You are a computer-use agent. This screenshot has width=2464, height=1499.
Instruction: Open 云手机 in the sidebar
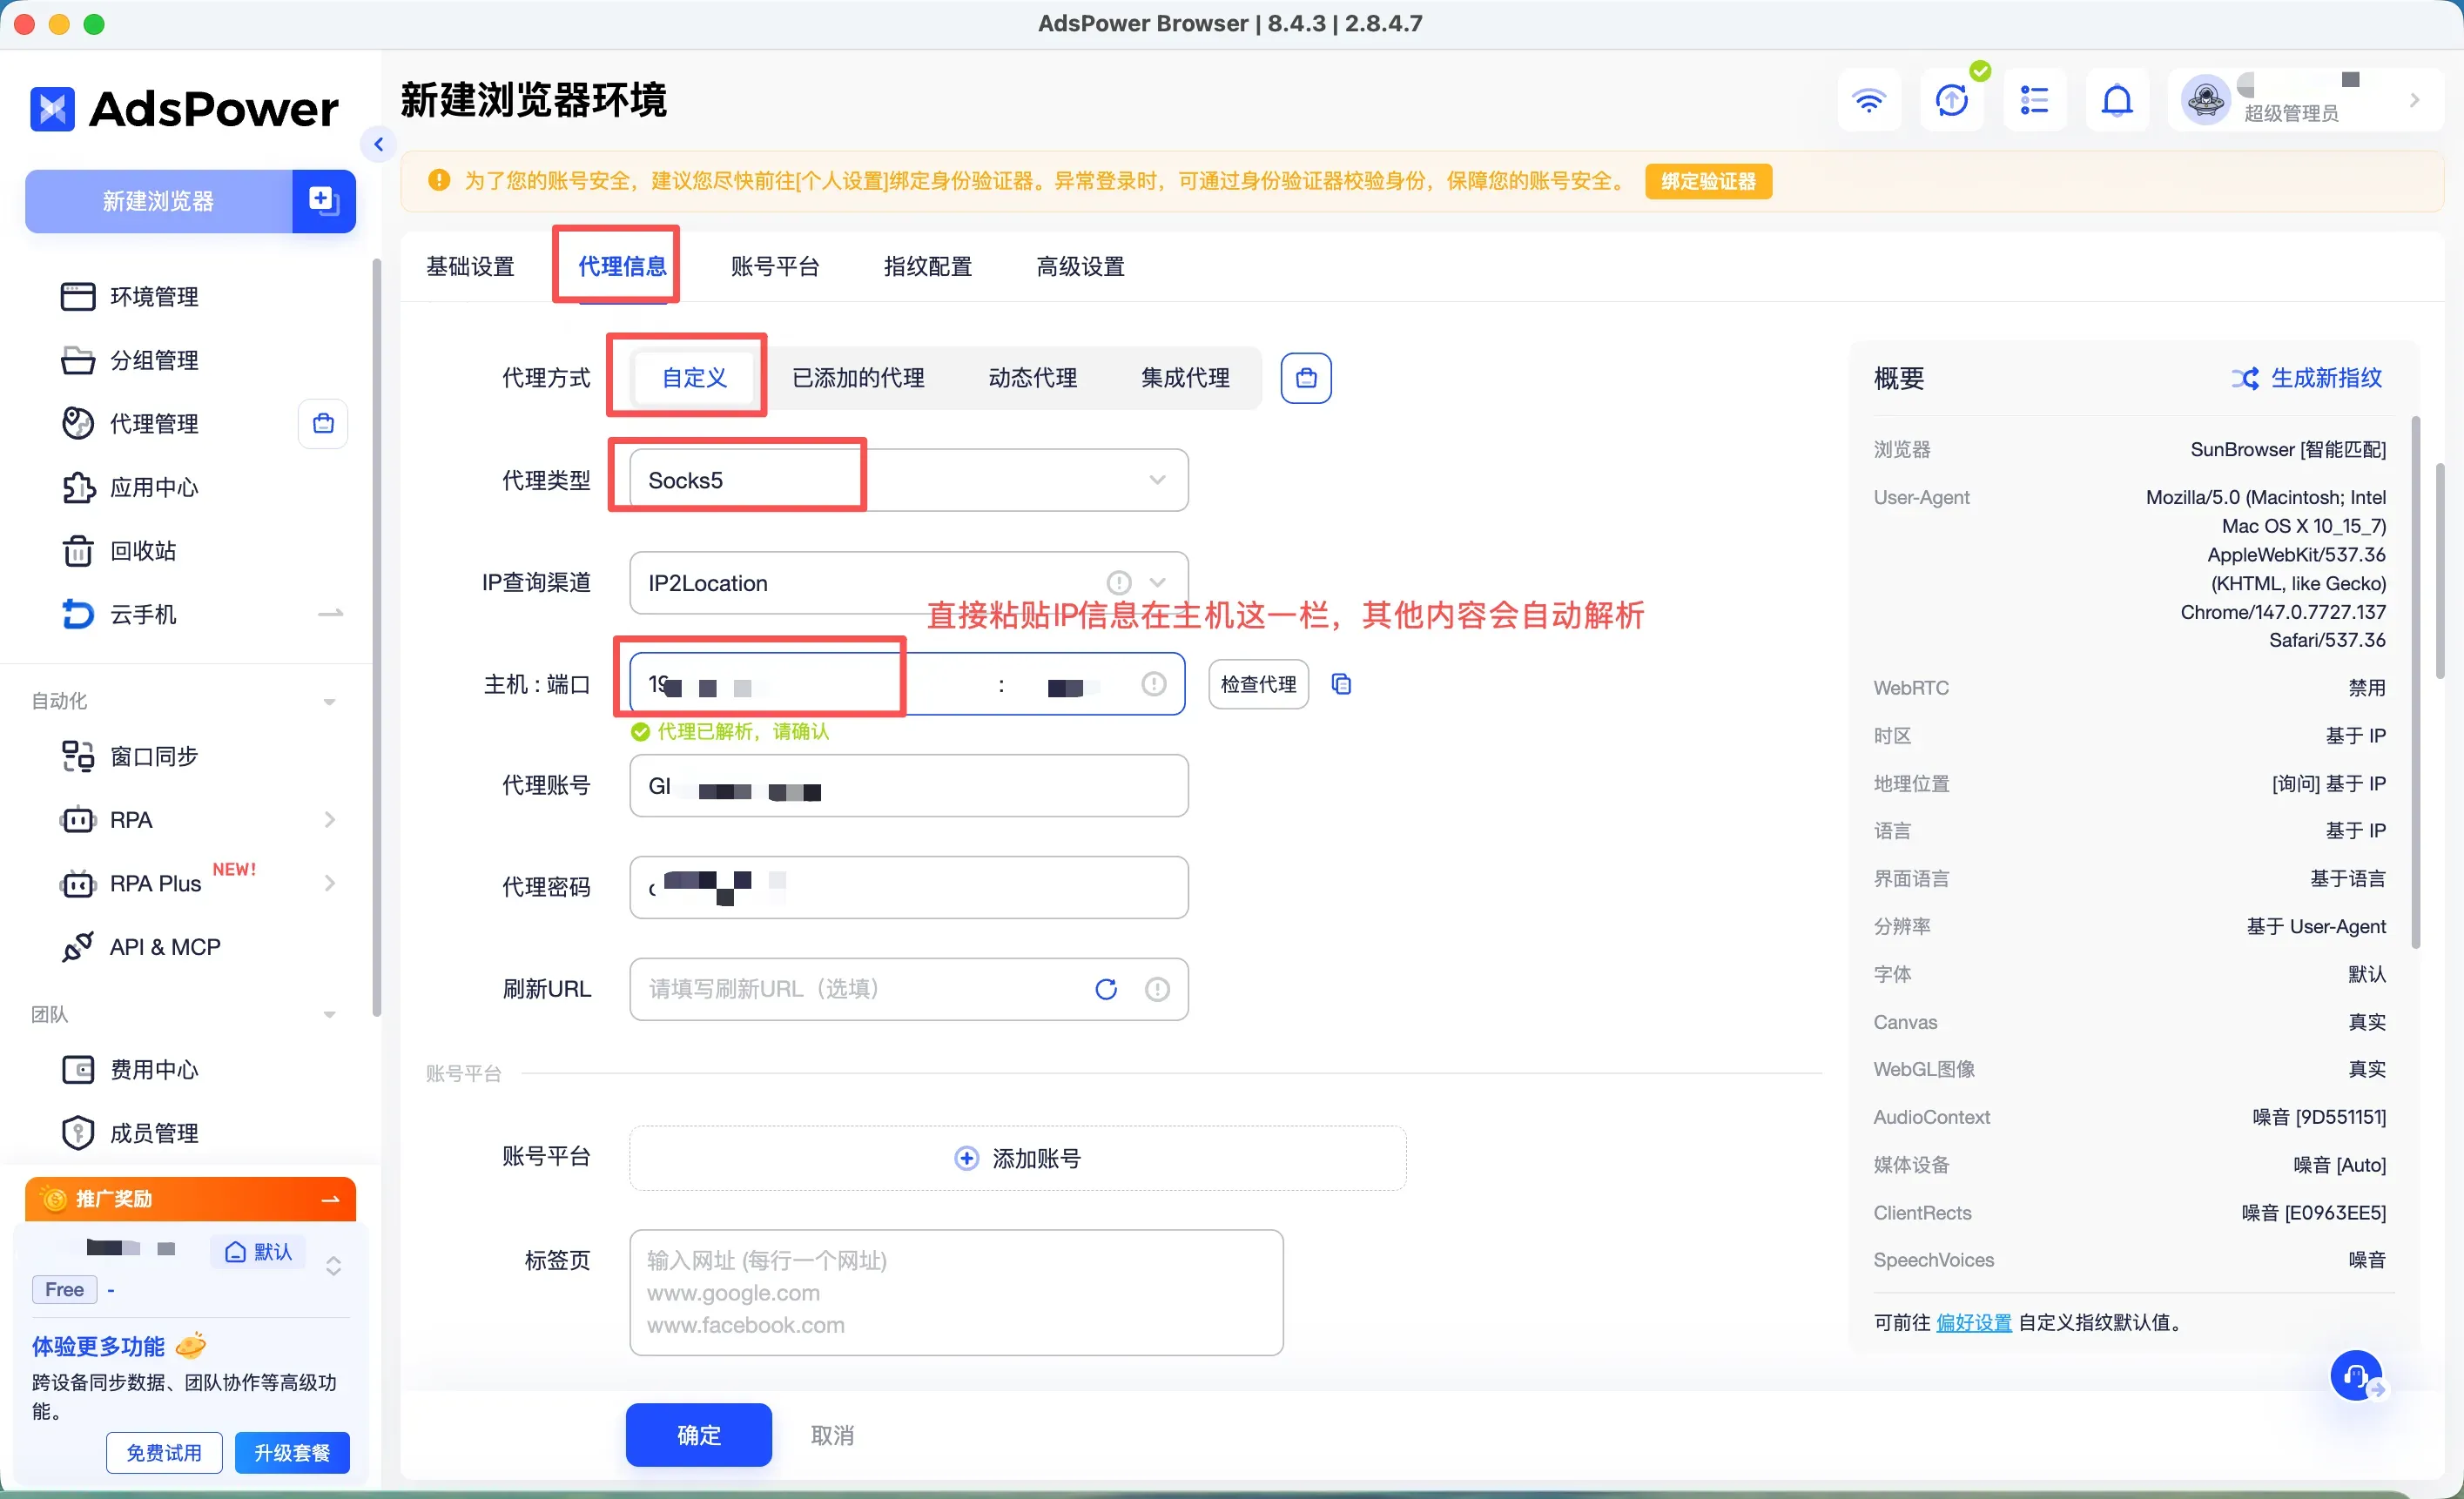pos(143,614)
